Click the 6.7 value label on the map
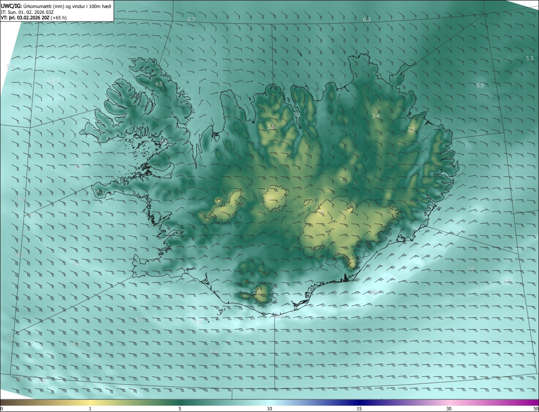The image size is (539, 412). pos(191,20)
